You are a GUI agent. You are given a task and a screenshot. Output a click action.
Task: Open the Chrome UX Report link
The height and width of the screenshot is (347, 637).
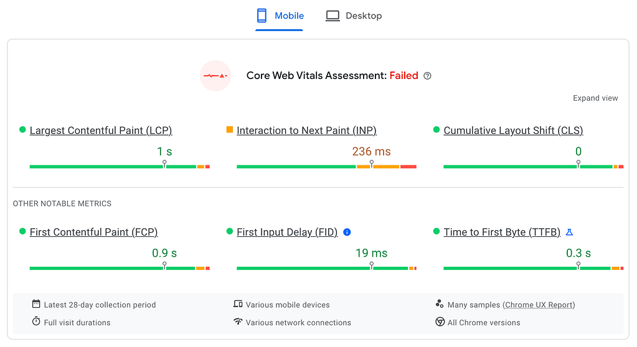tap(539, 305)
